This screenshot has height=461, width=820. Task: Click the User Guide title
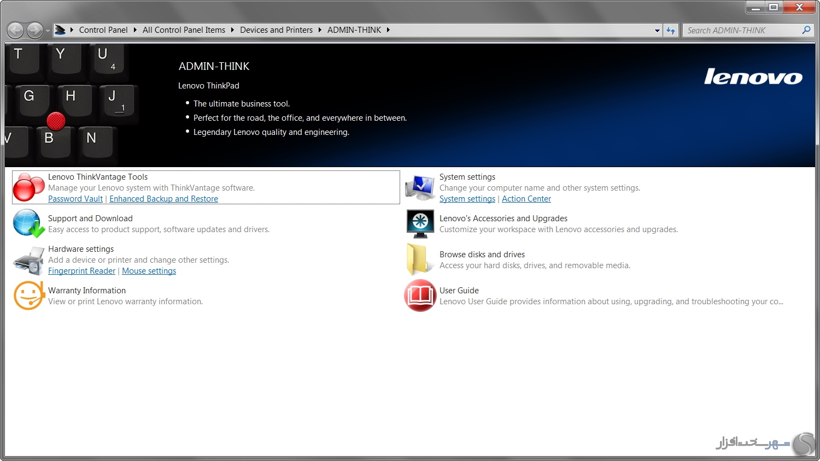(459, 291)
